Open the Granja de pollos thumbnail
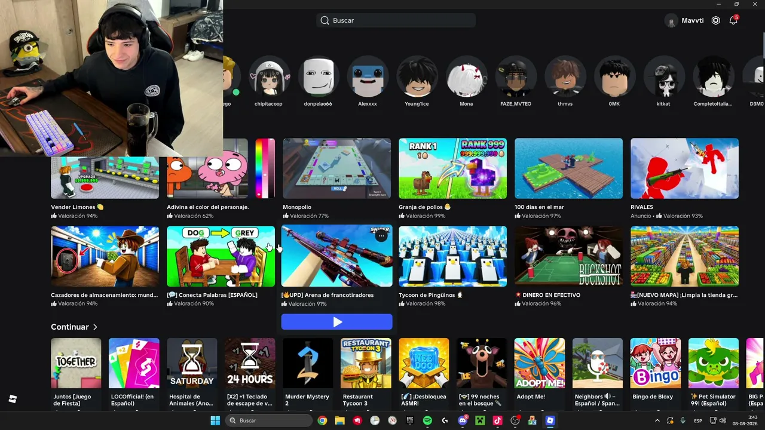 coord(452,168)
